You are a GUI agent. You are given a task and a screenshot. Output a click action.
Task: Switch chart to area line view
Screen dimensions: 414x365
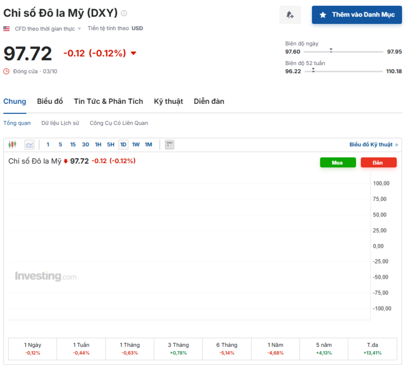[x=29, y=145]
